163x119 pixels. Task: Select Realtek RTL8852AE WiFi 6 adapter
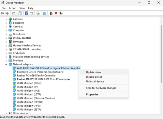(x=43, y=79)
